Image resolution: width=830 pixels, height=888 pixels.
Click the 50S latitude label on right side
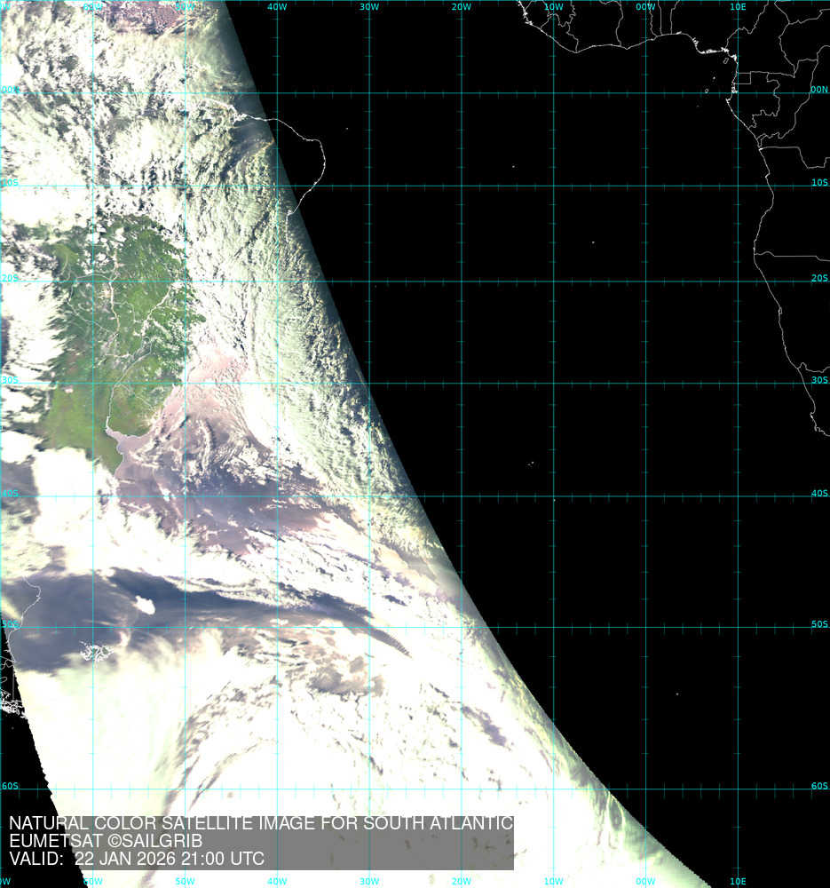(x=818, y=624)
